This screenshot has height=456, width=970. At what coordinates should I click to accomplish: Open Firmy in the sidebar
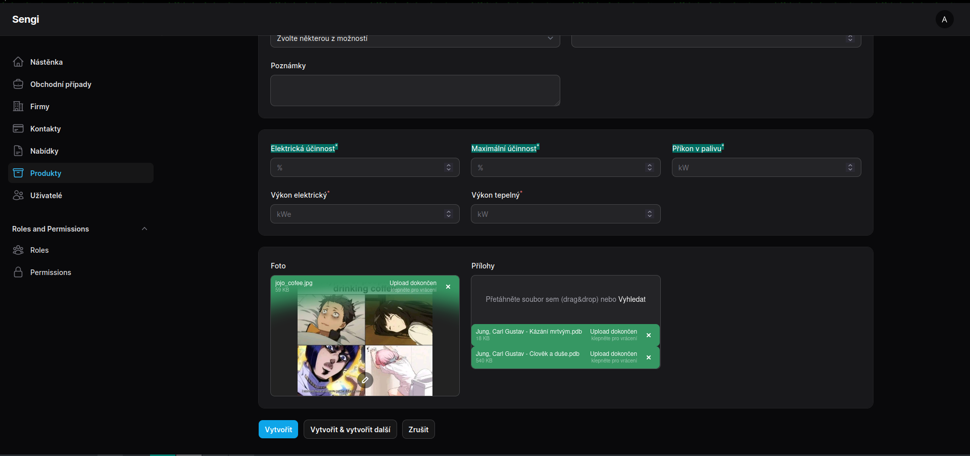click(x=81, y=106)
